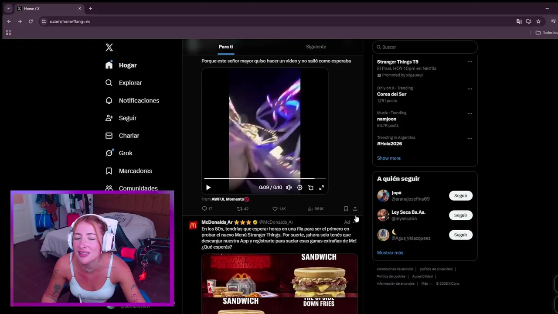558x314 pixels.
Task: Share the AWFUL Moments video post
Action: click(355, 209)
